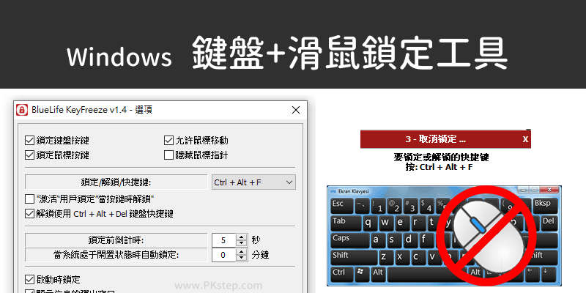Enable 隱藏鼠標指針 checkbox
Image resolution: width=586 pixels, height=293 pixels.
[x=168, y=155]
